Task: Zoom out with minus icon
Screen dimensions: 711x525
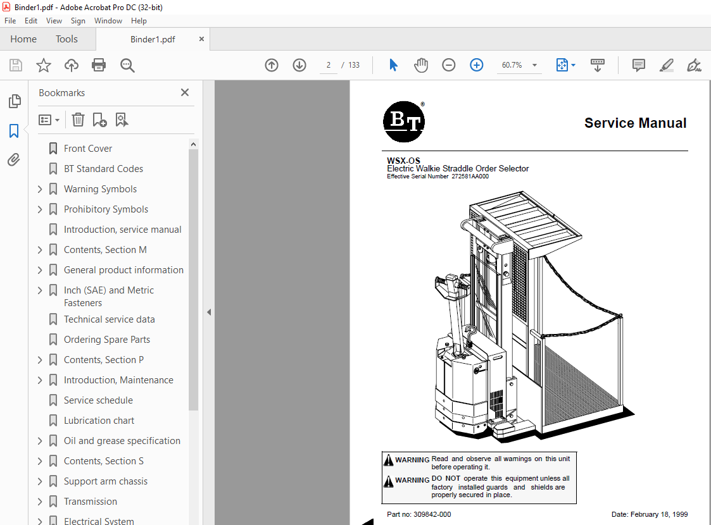Action: coord(448,65)
